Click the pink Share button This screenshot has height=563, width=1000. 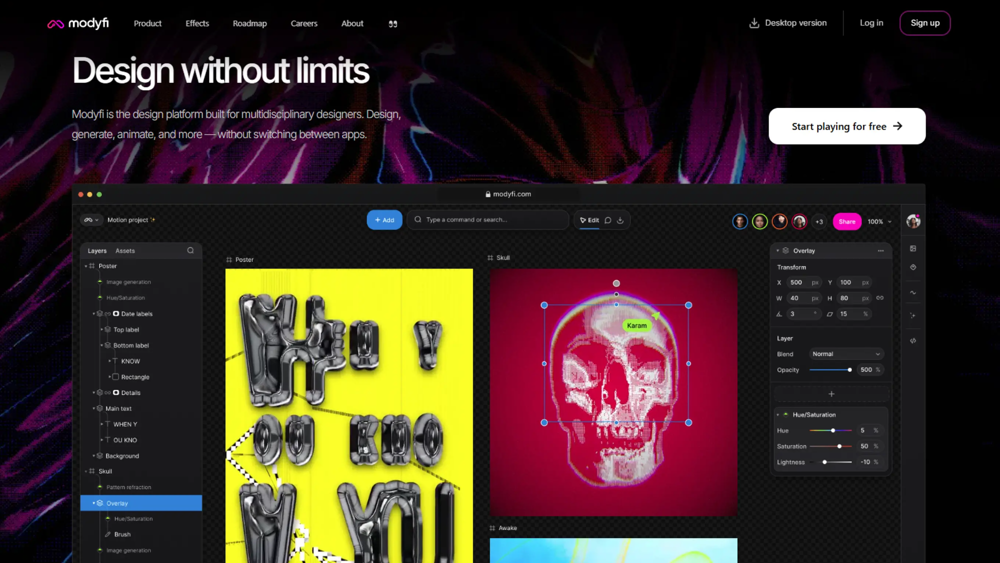coord(846,221)
